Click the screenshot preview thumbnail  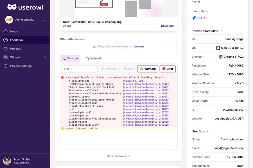(x=119, y=8)
